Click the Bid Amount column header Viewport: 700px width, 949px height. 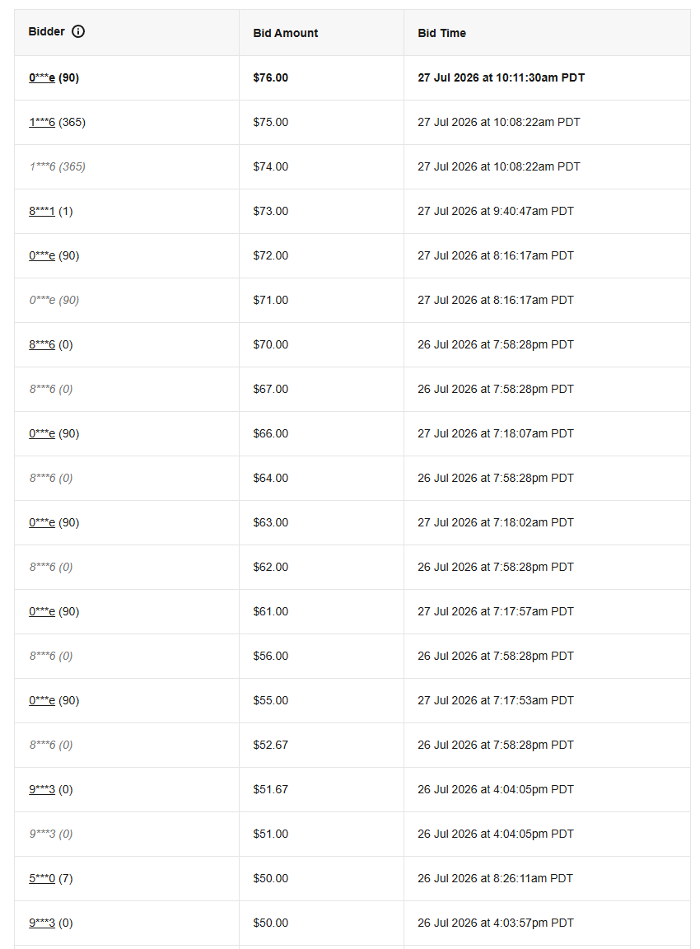[x=286, y=33]
